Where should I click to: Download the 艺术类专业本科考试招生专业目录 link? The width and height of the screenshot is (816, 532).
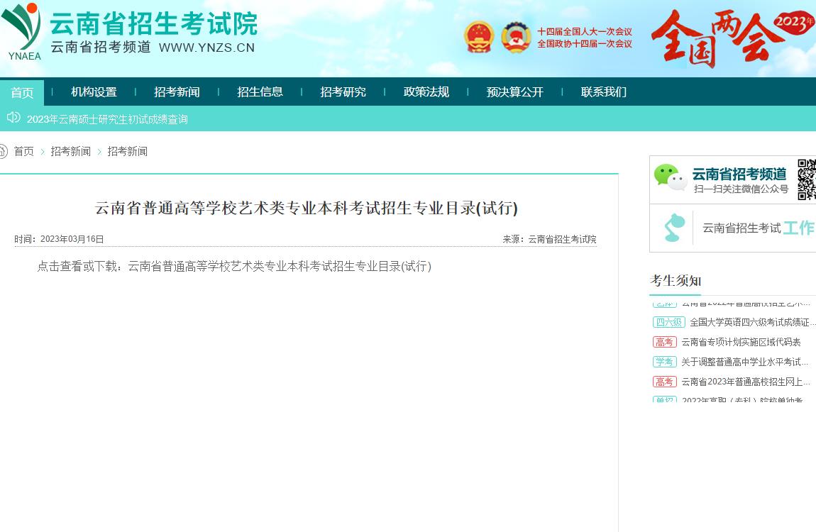coord(279,266)
